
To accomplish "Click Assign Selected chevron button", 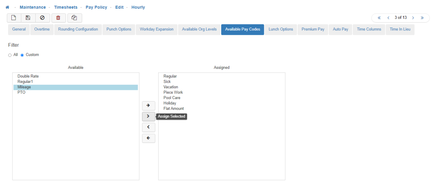I will click(148, 116).
